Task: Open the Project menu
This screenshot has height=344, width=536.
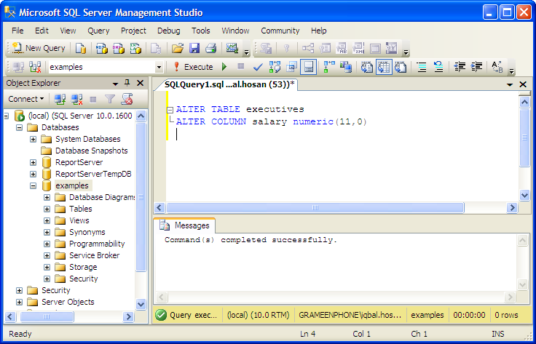Action: coord(133,31)
